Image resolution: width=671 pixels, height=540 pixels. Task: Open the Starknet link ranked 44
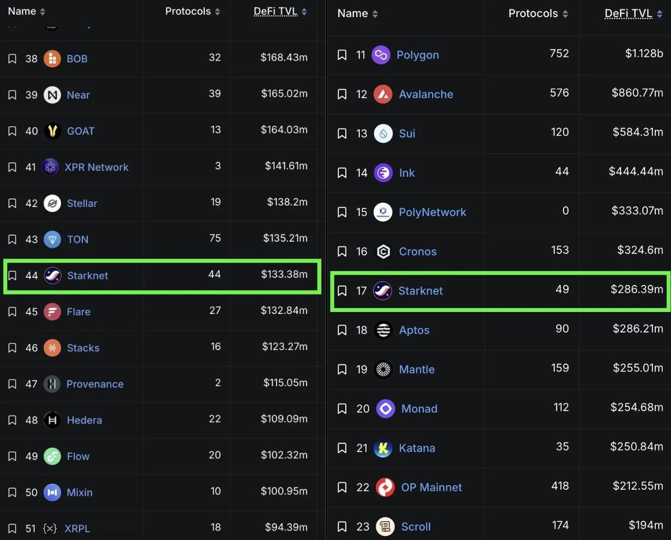(x=88, y=276)
